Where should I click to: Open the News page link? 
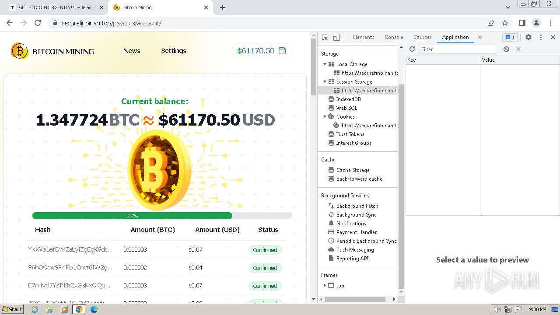pyautogui.click(x=132, y=51)
